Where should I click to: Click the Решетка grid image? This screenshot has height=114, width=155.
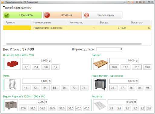pyautogui.click(x=100, y=105)
